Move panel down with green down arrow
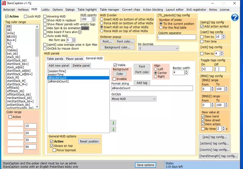The width and height of the screenshot is (243, 169). coord(113,129)
